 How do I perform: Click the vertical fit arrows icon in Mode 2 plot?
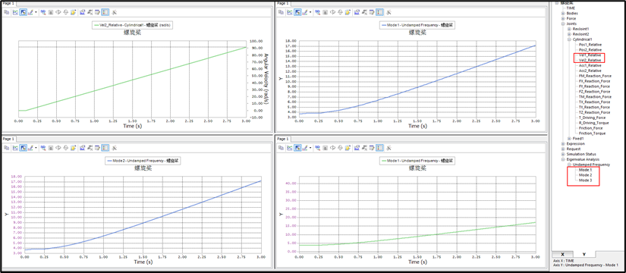(x=65, y=148)
